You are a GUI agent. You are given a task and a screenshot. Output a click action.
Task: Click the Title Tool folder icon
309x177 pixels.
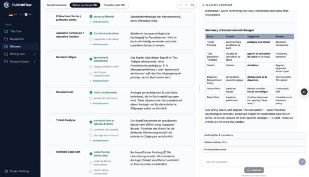click(x=6, y=31)
